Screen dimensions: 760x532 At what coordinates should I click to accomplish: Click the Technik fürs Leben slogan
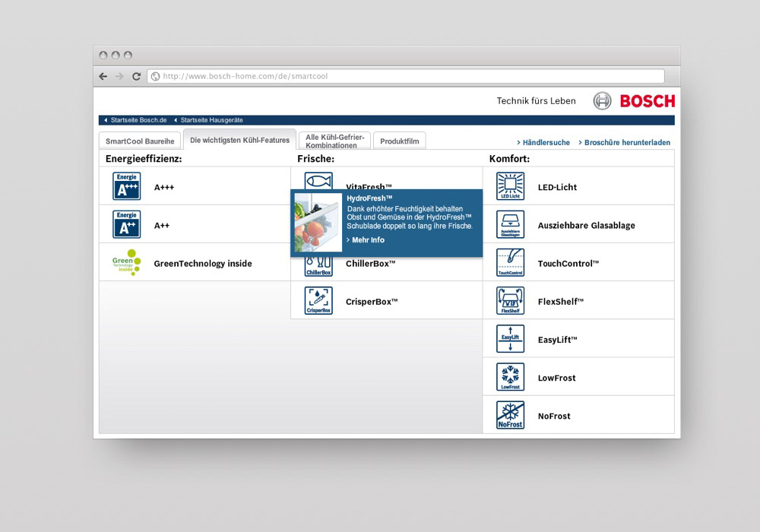tap(536, 101)
